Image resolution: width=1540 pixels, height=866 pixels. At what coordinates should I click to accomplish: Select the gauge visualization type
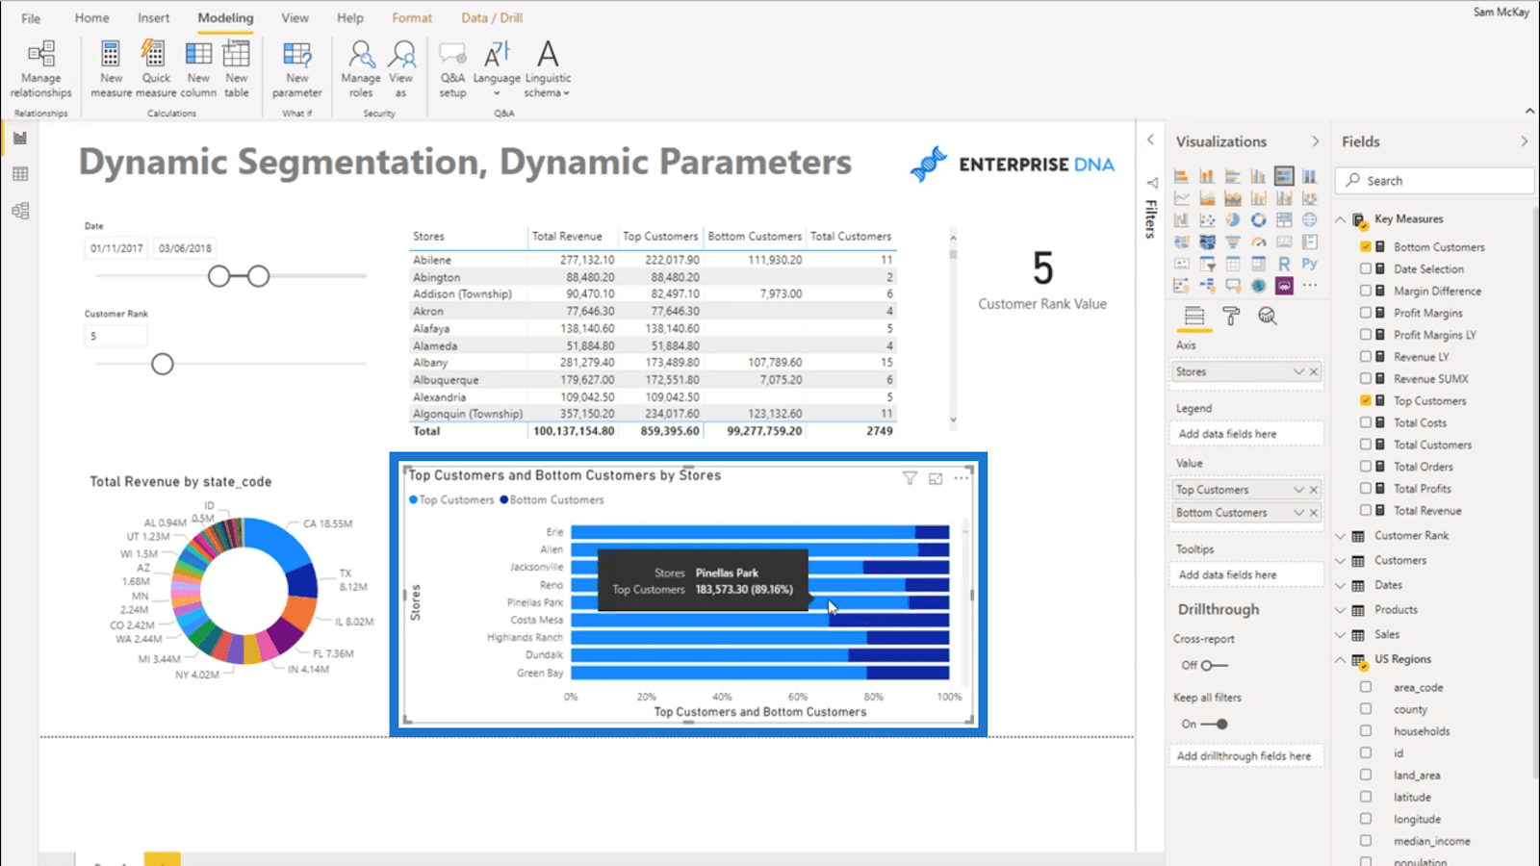point(1258,242)
